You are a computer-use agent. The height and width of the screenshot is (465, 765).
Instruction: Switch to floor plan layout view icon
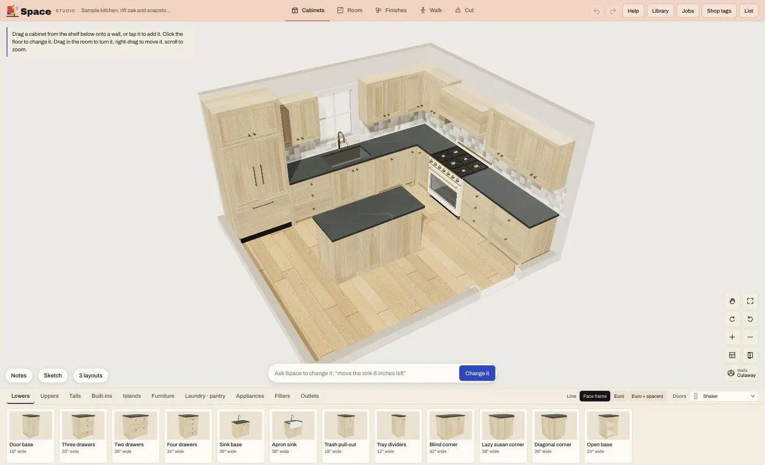pos(732,355)
